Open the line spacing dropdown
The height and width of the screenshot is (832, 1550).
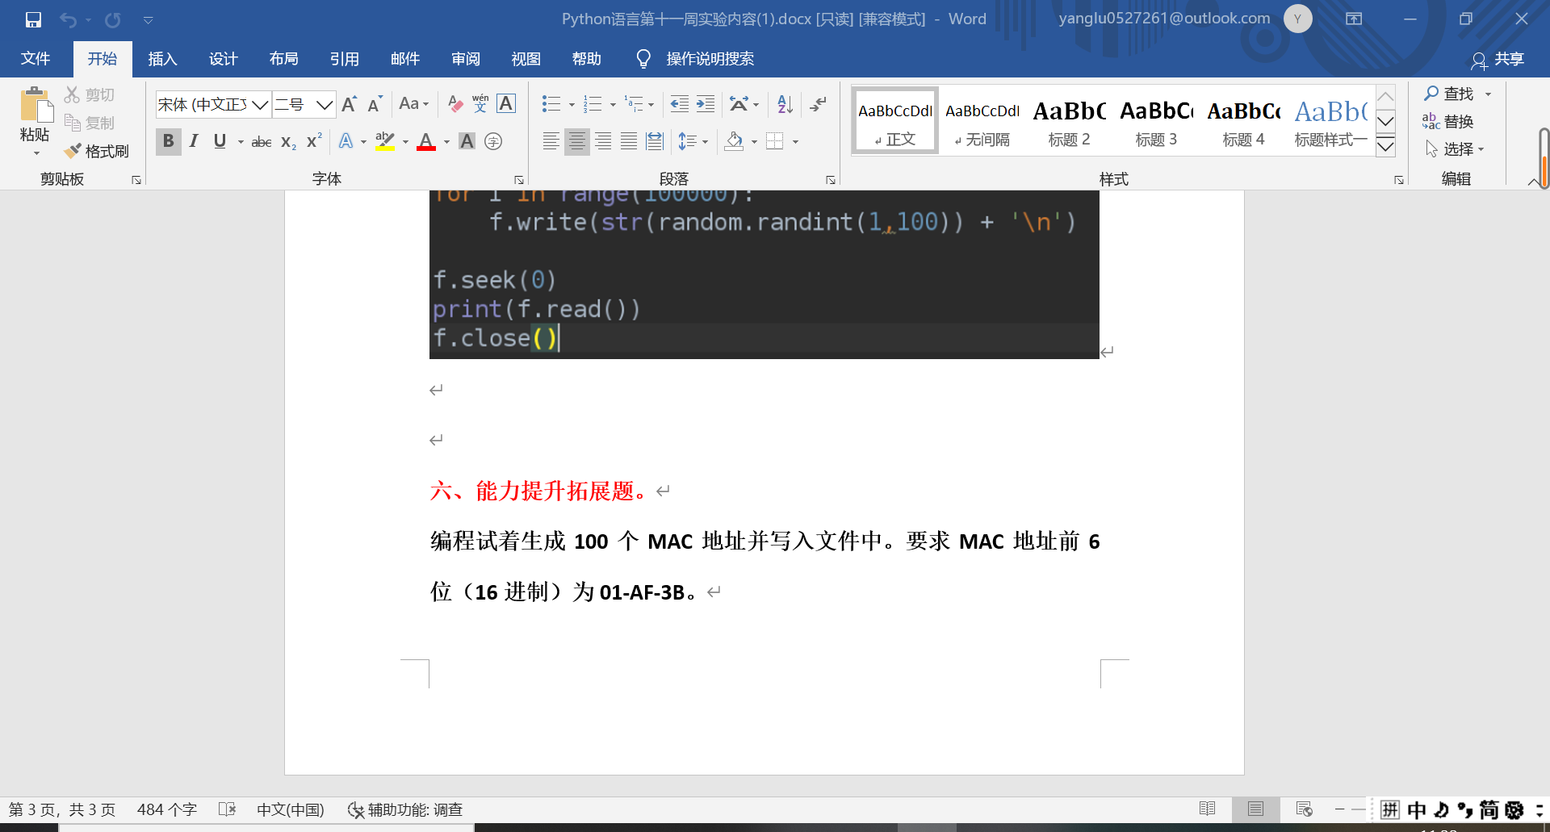coord(693,142)
